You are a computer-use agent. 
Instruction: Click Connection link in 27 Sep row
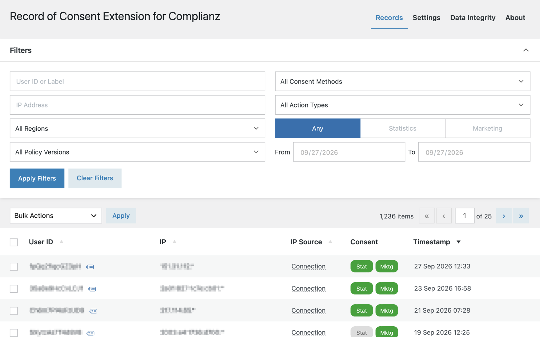[309, 266]
